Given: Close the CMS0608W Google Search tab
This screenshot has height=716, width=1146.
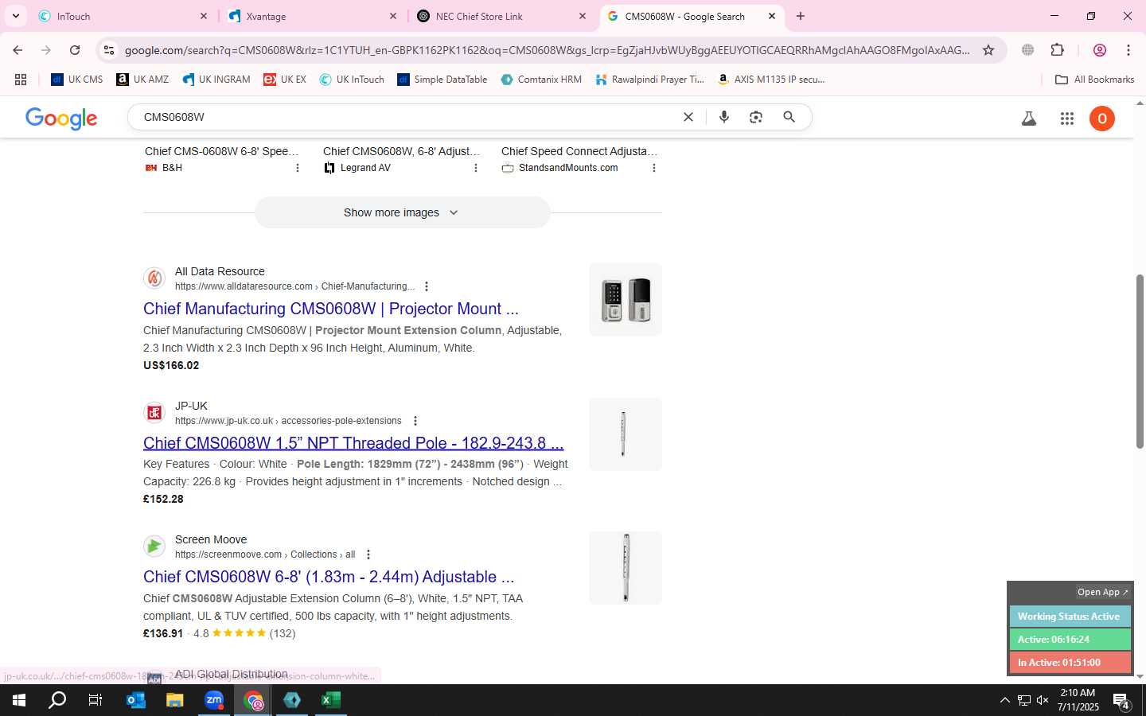Looking at the screenshot, I should point(771,16).
